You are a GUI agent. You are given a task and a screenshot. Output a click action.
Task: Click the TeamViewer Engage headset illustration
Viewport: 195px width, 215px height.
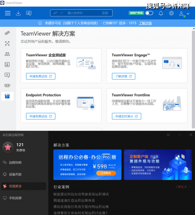172,63
